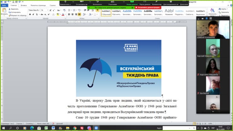
Task: Click the bullets list icon
Action: point(69,10)
